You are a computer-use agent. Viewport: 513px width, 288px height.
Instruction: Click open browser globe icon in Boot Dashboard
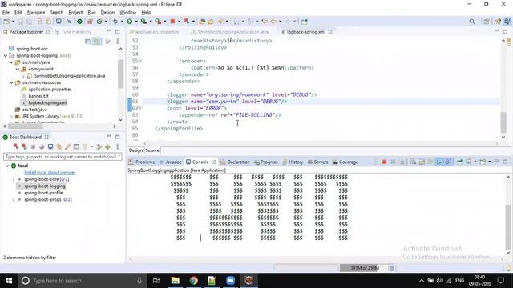click(x=42, y=146)
